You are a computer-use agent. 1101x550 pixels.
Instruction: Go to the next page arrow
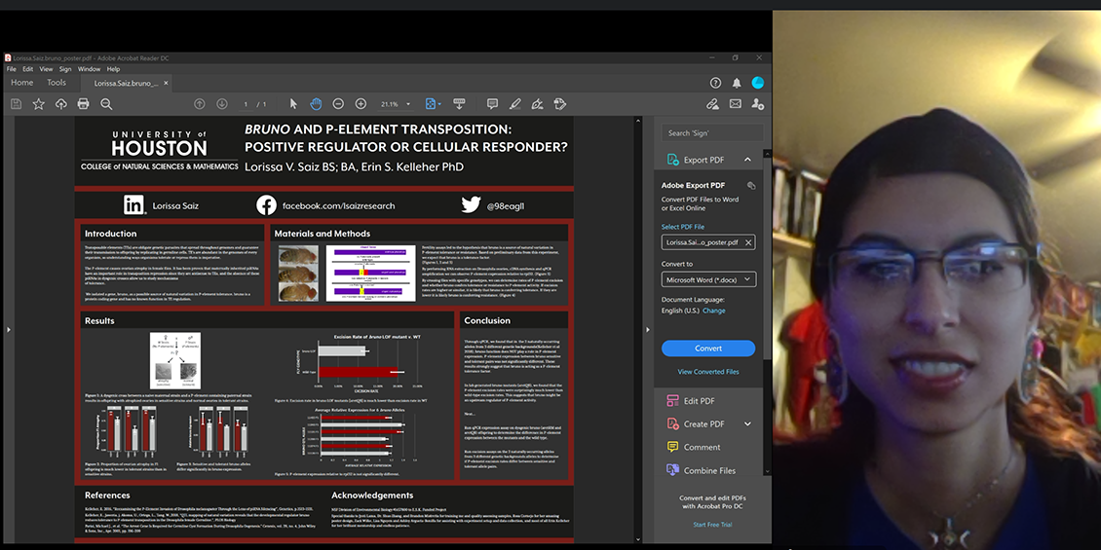222,104
